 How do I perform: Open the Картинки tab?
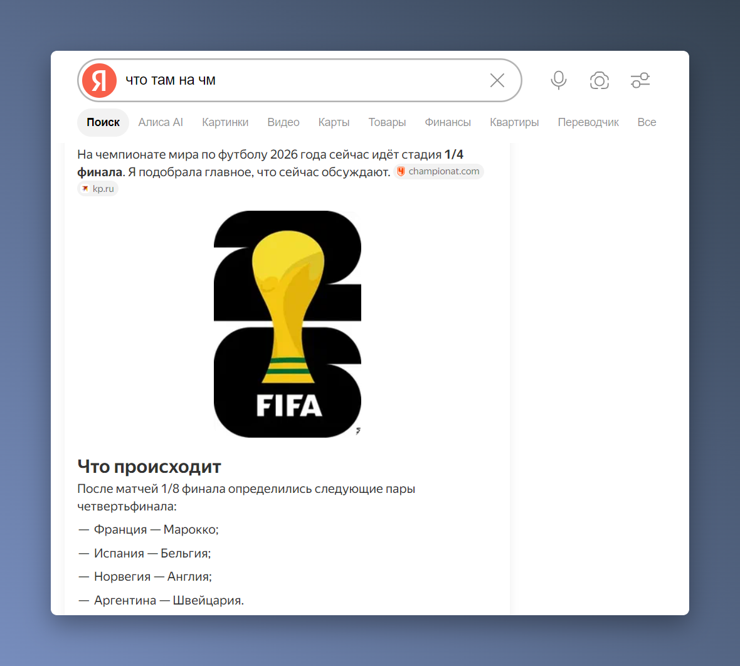tap(225, 122)
